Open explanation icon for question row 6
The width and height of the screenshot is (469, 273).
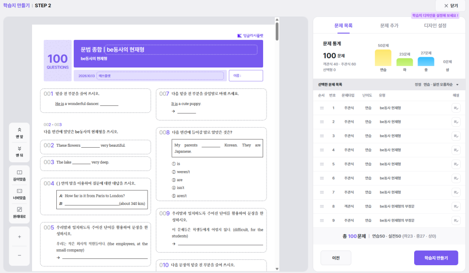tap(456, 178)
